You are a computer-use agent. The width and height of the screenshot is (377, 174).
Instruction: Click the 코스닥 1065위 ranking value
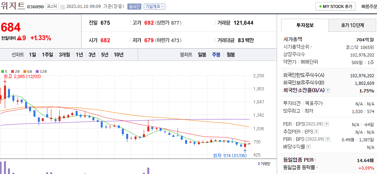[x=360, y=47]
